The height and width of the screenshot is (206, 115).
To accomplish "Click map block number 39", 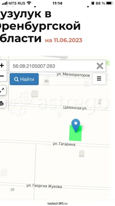I will tap(12, 190).
